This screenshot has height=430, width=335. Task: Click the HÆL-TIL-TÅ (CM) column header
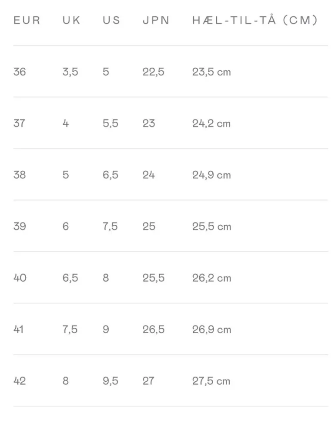point(255,20)
